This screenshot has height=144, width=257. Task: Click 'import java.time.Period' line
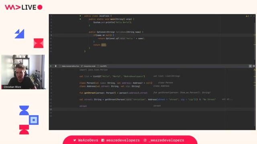(x=94, y=70)
